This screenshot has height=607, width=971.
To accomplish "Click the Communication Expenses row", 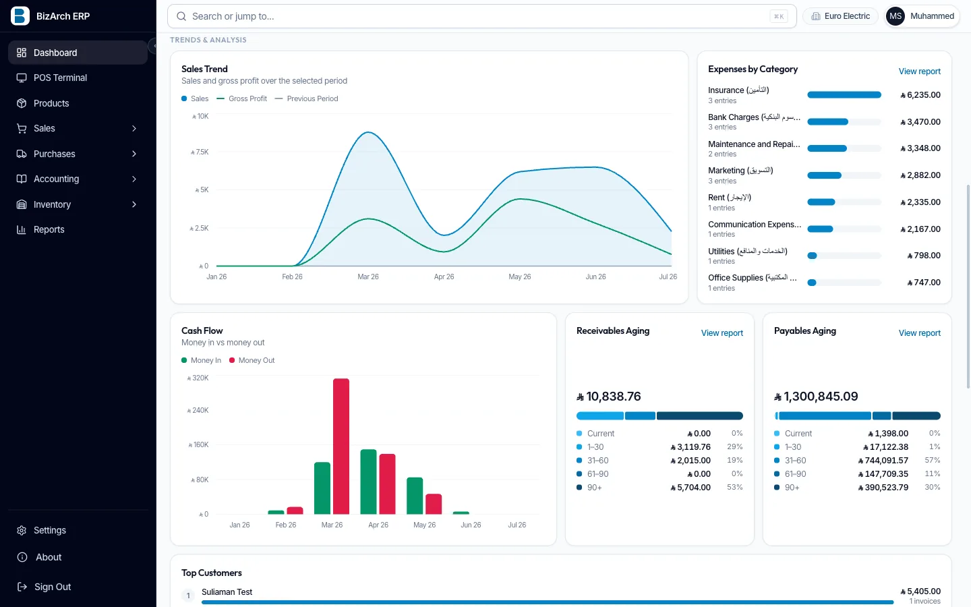I will click(x=824, y=229).
